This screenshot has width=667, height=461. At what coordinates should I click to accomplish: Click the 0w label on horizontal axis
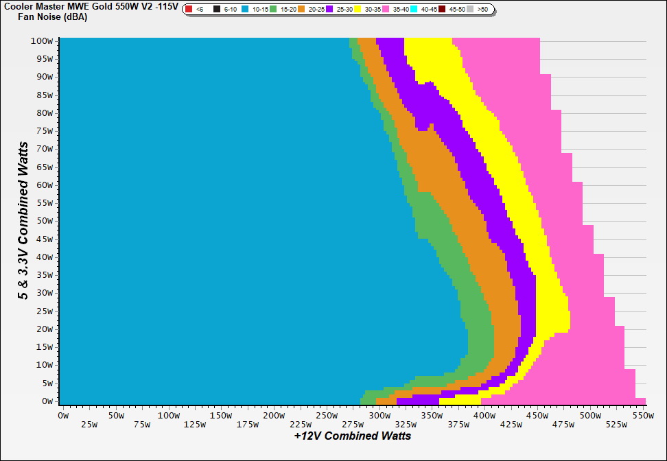point(63,416)
